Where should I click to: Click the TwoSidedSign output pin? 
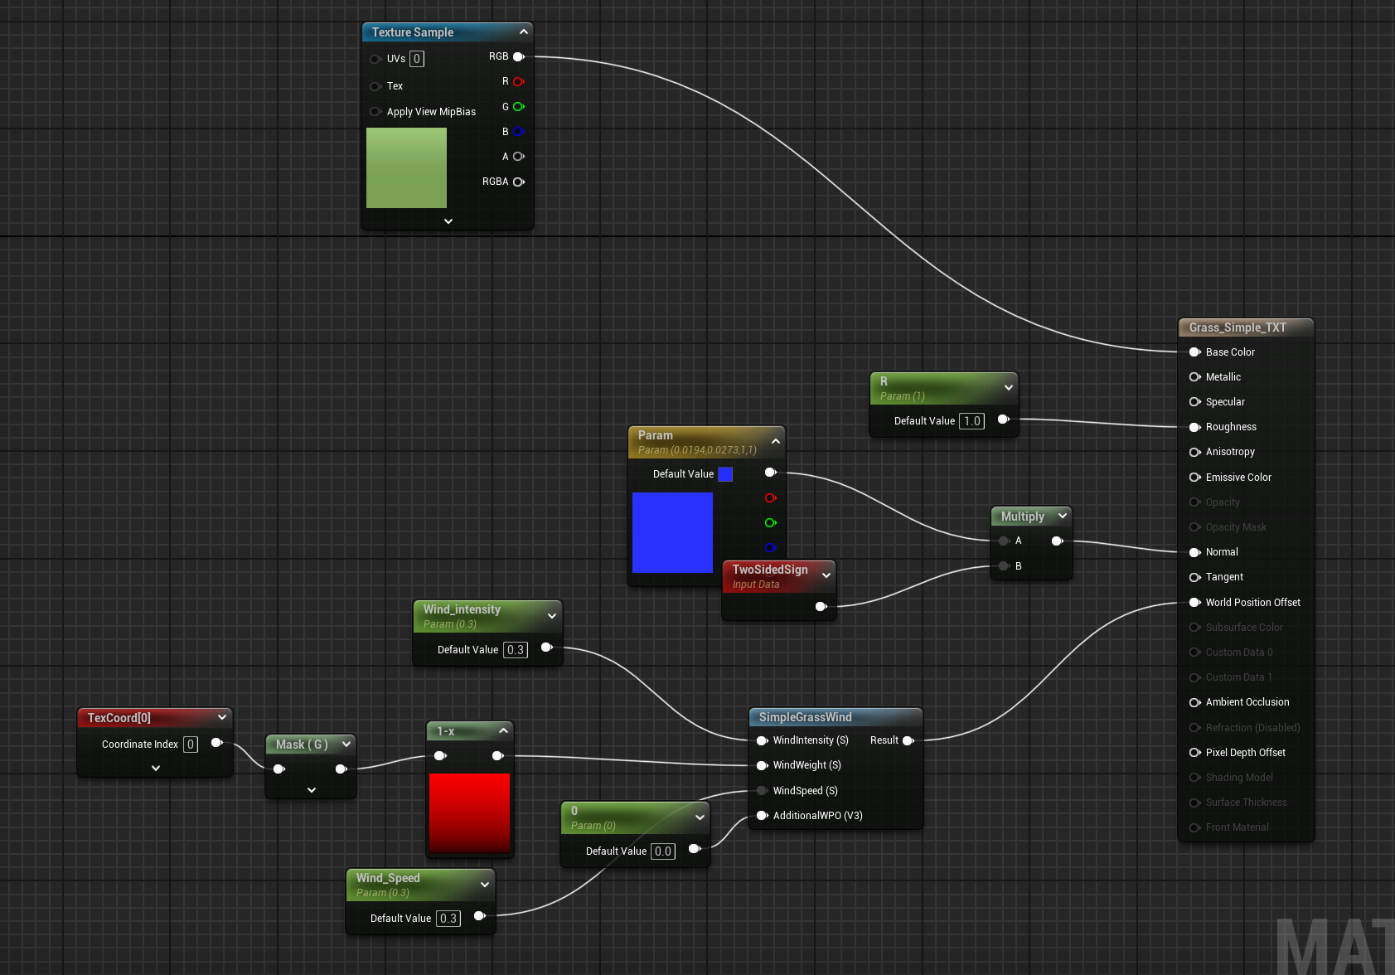click(821, 606)
